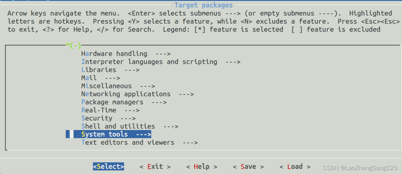This screenshot has width=402, height=174.
Task: Click the < Save > button
Action: point(248,167)
